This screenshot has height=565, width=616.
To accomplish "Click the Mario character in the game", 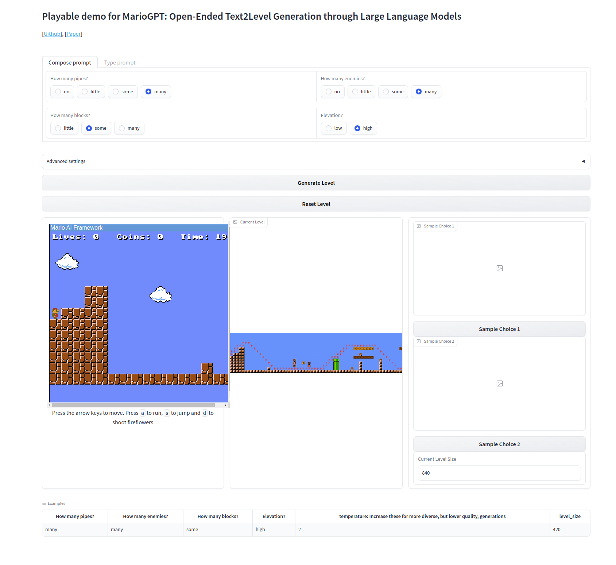I will [55, 313].
